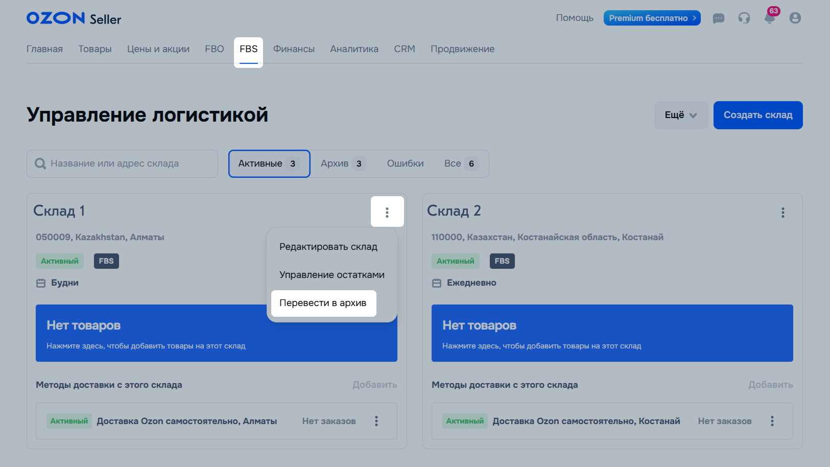This screenshot has width=830, height=467.
Task: Open the Товары tab
Action: 95,49
